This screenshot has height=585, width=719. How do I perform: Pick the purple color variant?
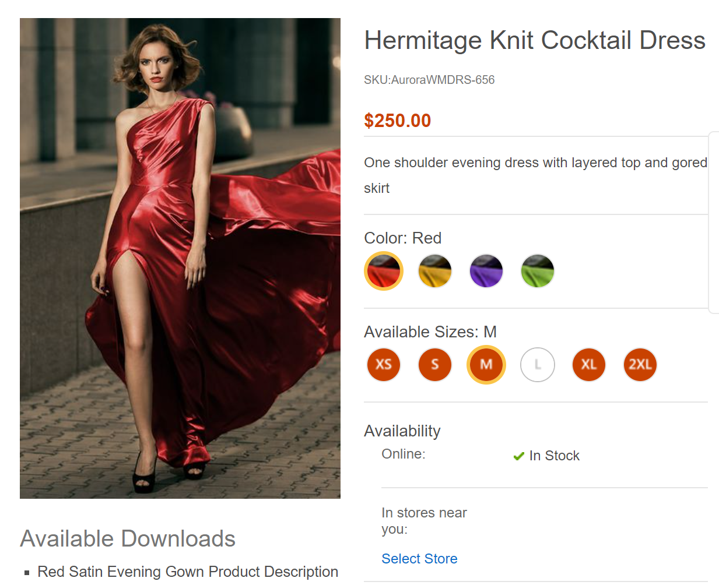tap(486, 270)
